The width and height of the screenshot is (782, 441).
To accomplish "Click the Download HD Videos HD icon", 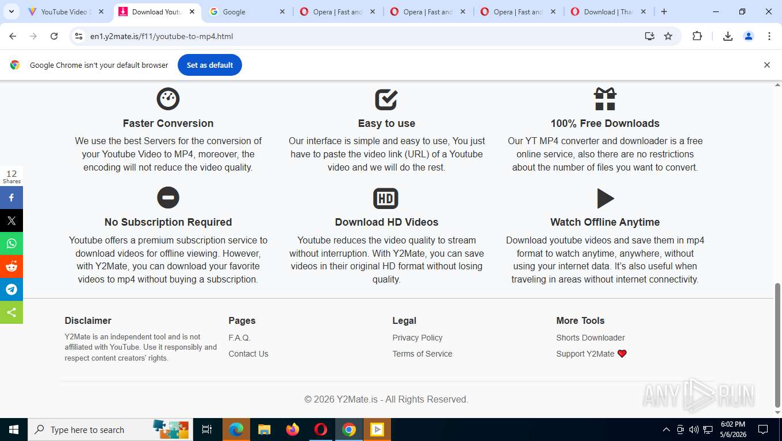I will coord(386,199).
